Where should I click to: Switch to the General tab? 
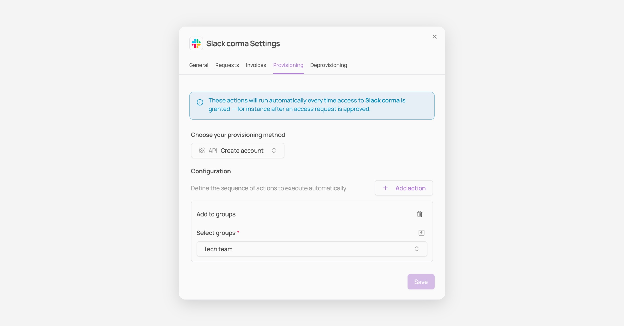pyautogui.click(x=199, y=65)
